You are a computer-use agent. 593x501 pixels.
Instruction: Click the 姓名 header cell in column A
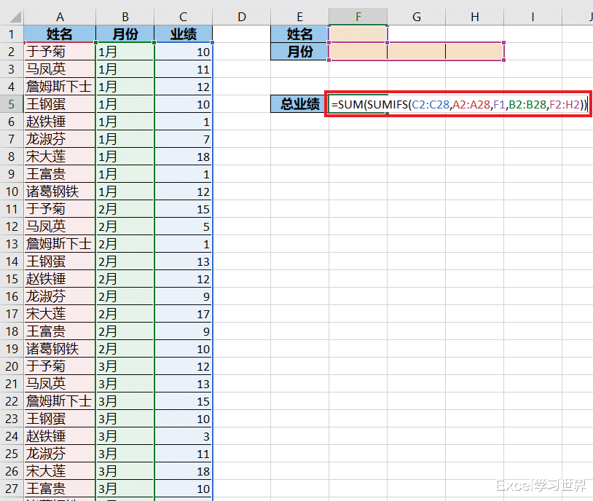[x=60, y=34]
